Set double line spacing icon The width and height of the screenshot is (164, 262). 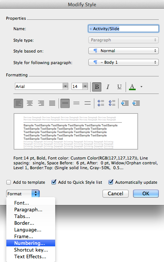click(88, 103)
